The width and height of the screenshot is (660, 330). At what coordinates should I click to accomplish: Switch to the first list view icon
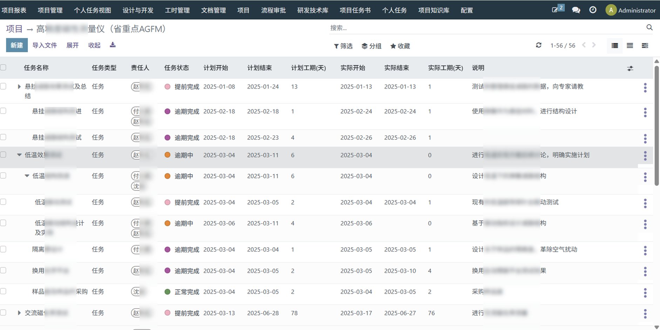pyautogui.click(x=615, y=46)
